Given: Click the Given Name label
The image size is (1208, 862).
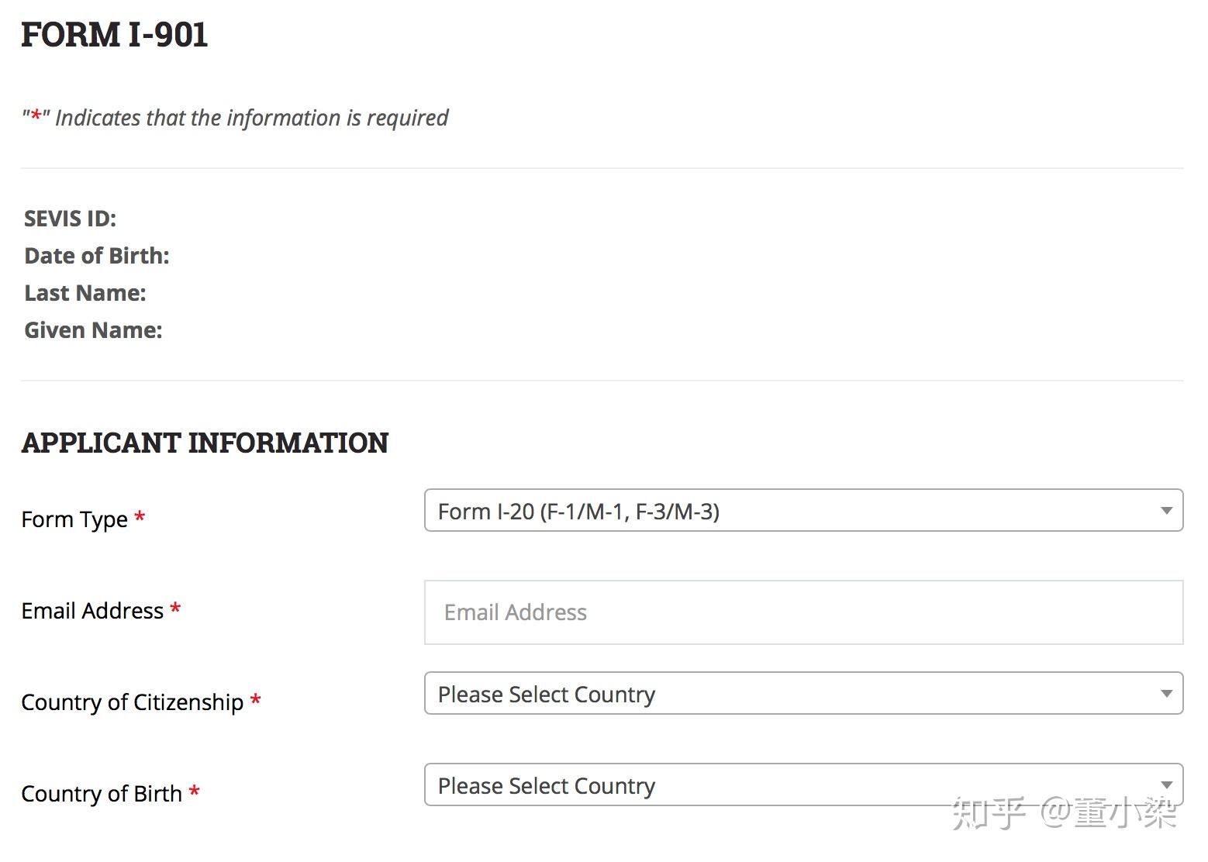Looking at the screenshot, I should click(93, 330).
